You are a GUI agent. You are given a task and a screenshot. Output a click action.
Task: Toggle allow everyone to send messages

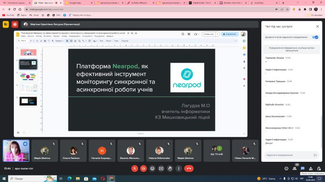click(x=315, y=37)
